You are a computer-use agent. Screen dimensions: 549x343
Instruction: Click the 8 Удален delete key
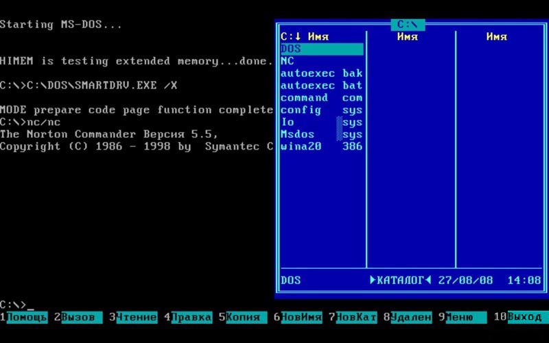[408, 317]
